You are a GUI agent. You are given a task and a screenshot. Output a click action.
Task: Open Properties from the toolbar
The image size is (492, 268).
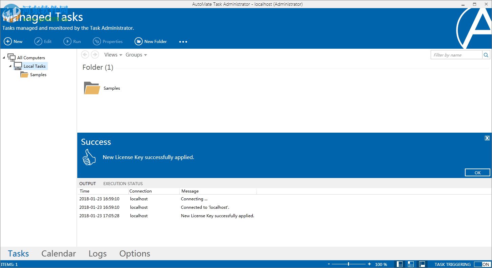pyautogui.click(x=108, y=41)
